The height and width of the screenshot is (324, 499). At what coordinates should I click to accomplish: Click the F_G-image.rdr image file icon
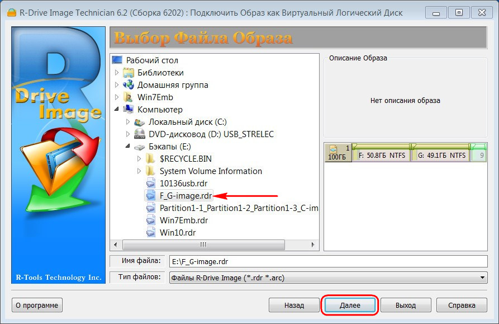pyautogui.click(x=150, y=196)
